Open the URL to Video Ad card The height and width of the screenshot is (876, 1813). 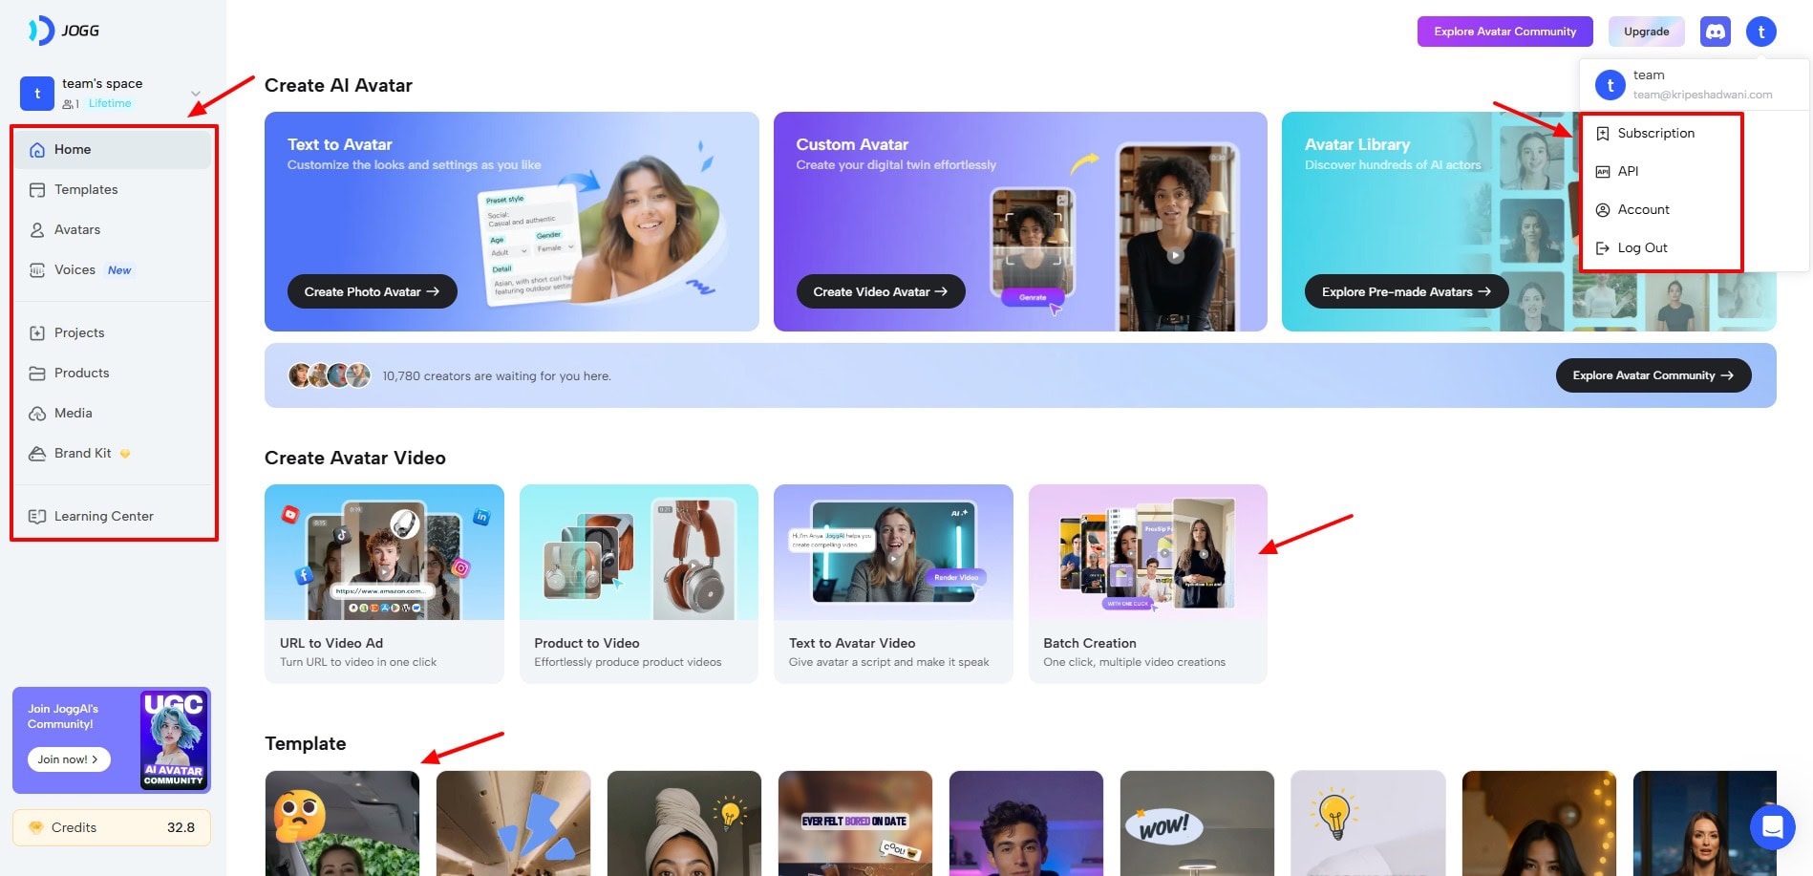click(x=384, y=584)
